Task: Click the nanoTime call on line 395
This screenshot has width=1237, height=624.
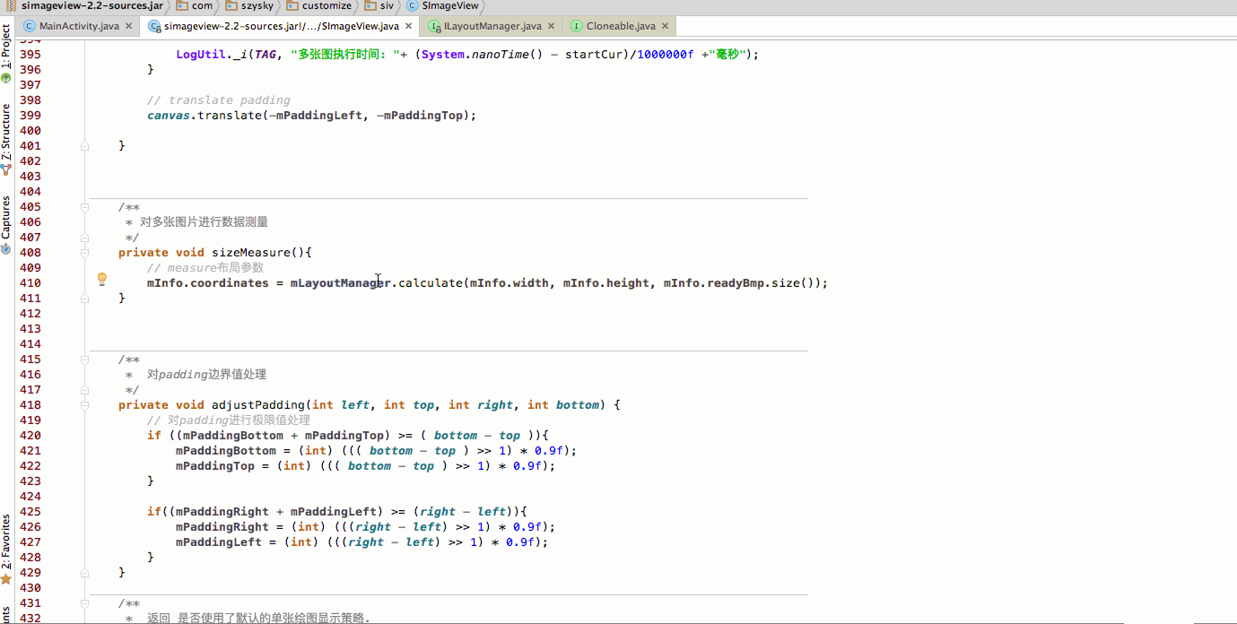Action: tap(502, 55)
